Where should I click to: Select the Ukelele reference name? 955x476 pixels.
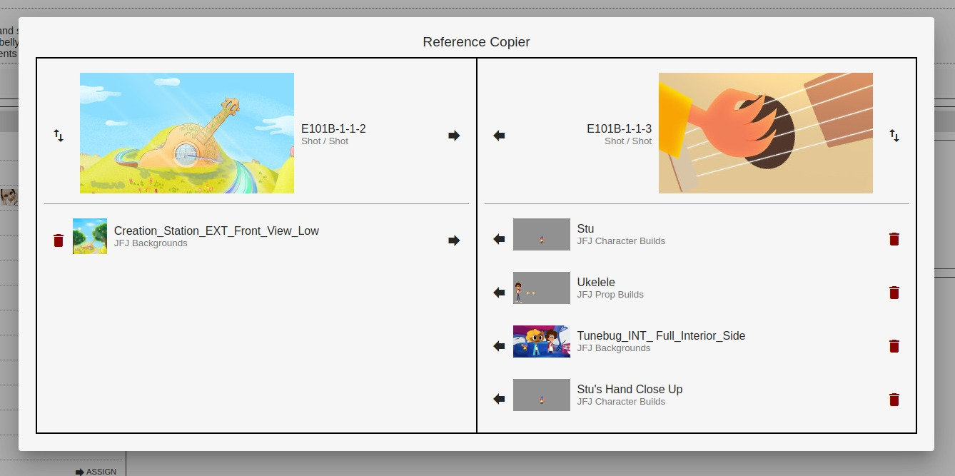(596, 283)
